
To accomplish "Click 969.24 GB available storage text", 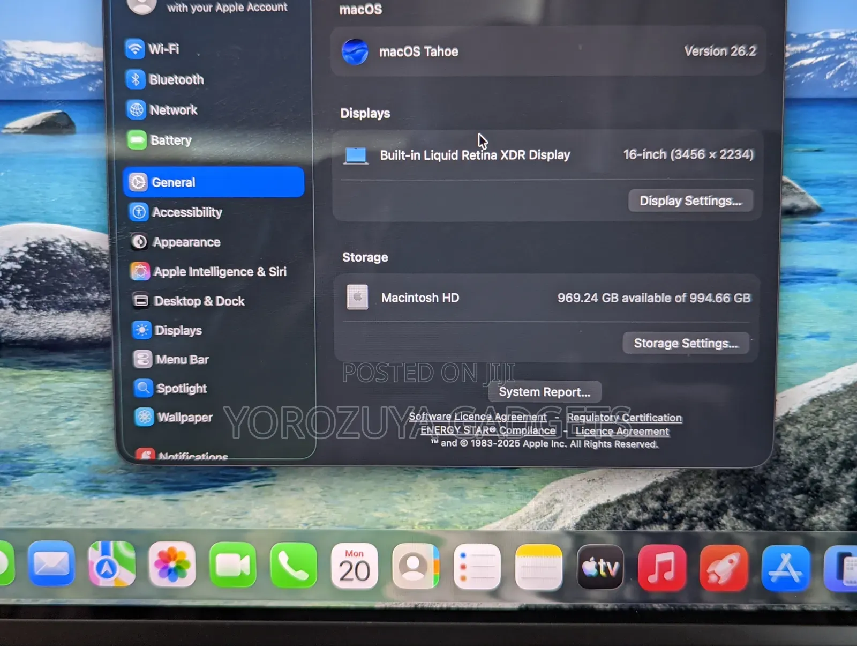I will click(x=654, y=298).
